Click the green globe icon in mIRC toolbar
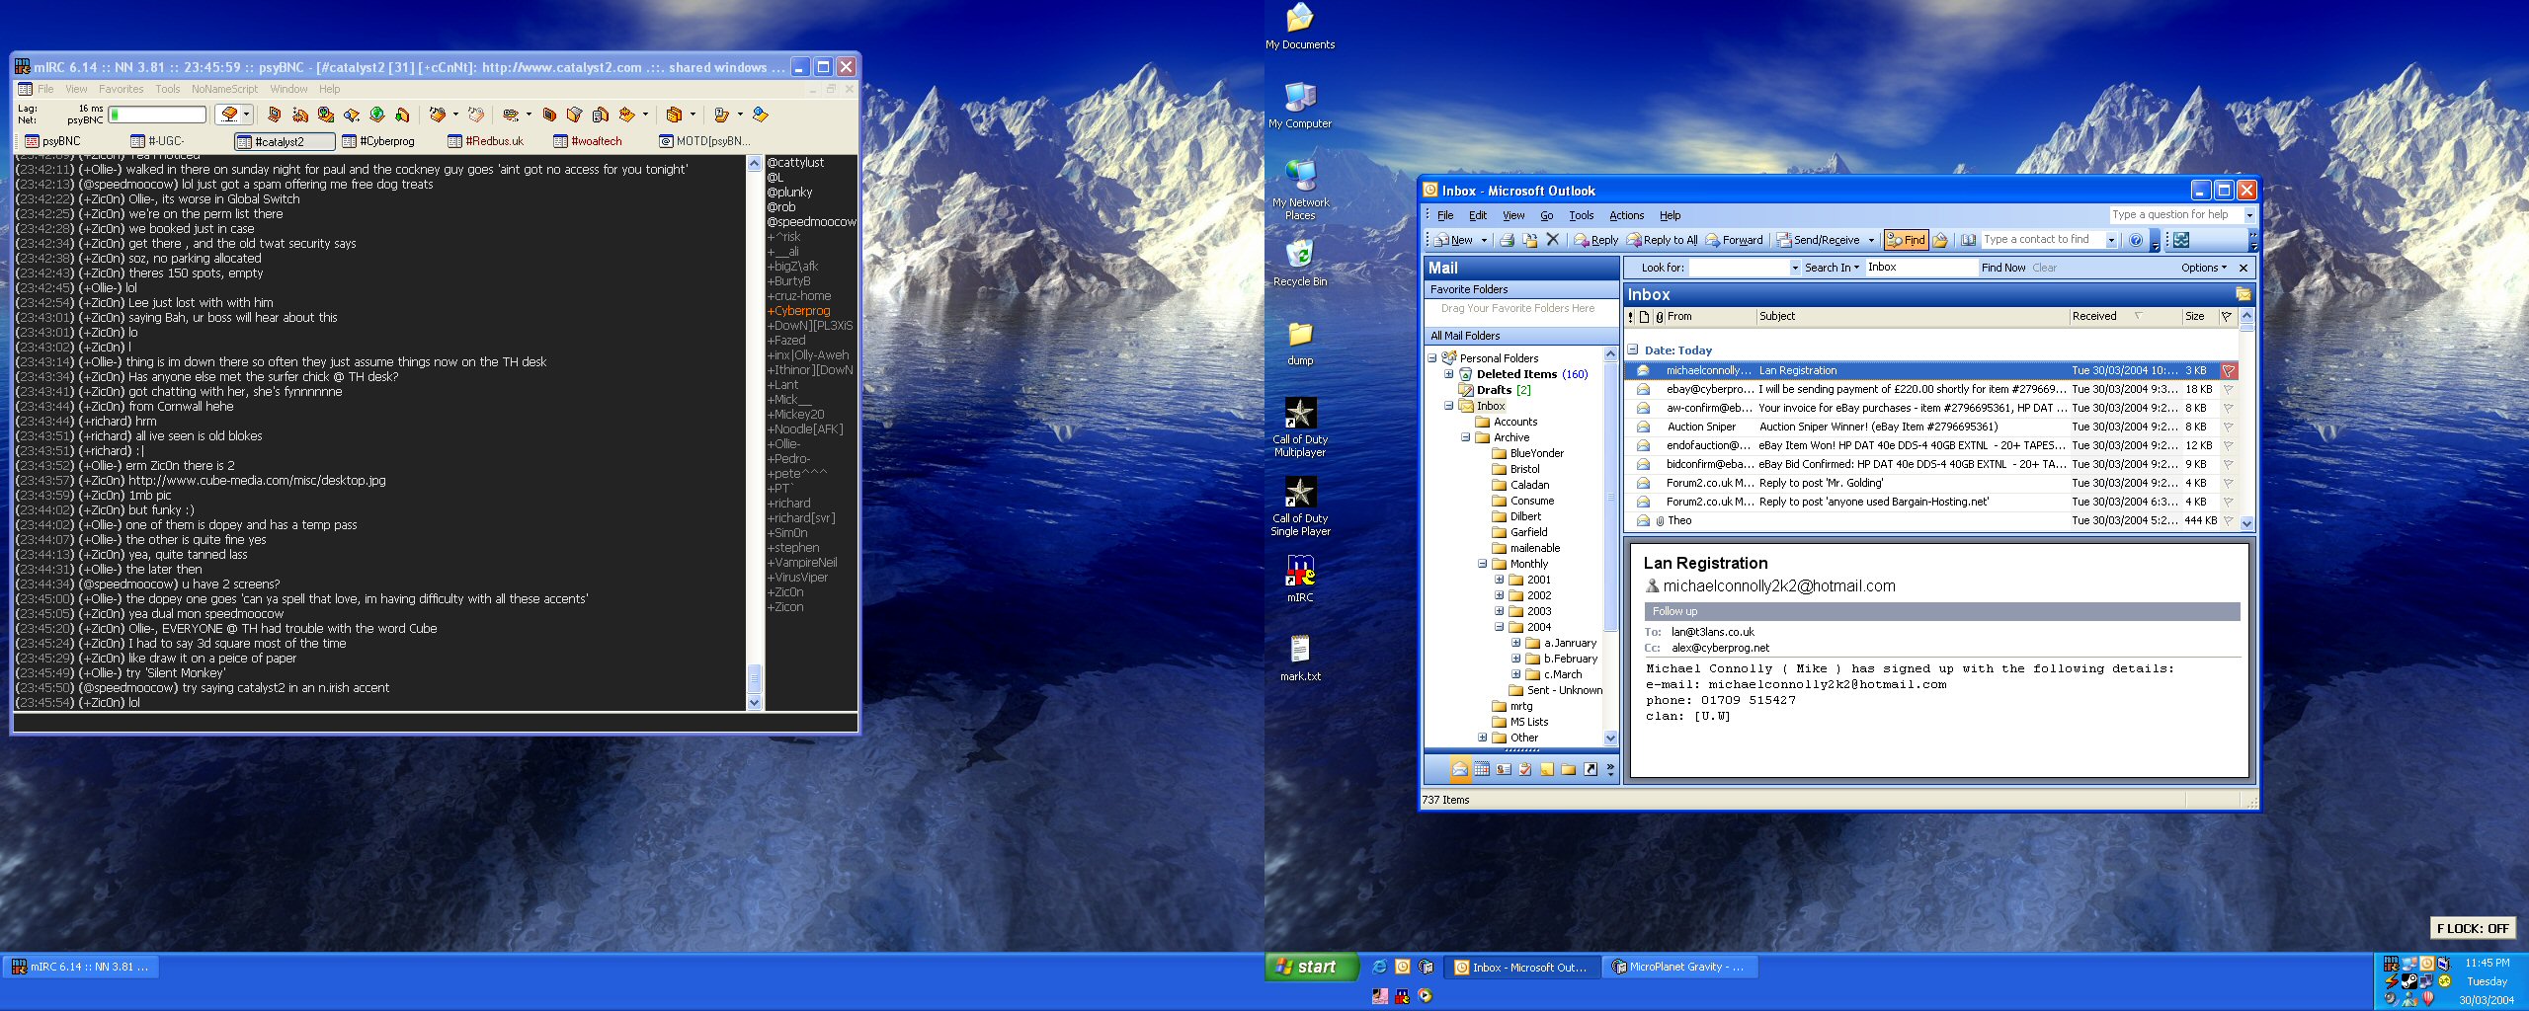This screenshot has width=2529, height=1011. point(376,115)
